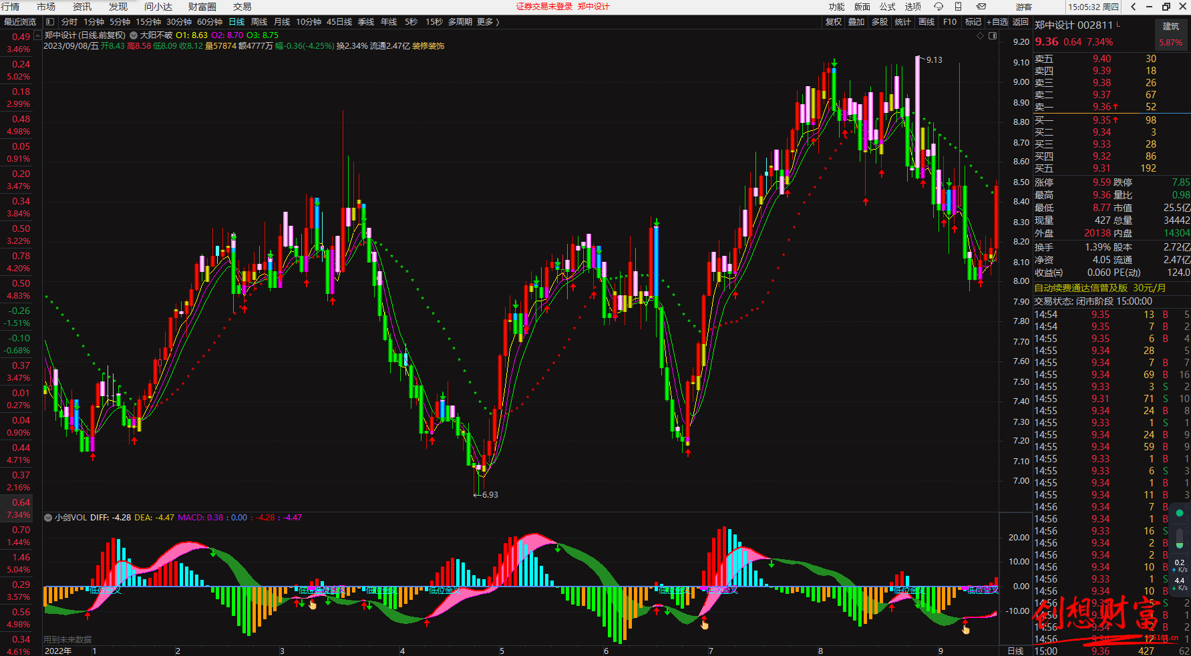Click the diamond marker icon above chart
Viewport: 1191px width, 656px height.
click(981, 35)
